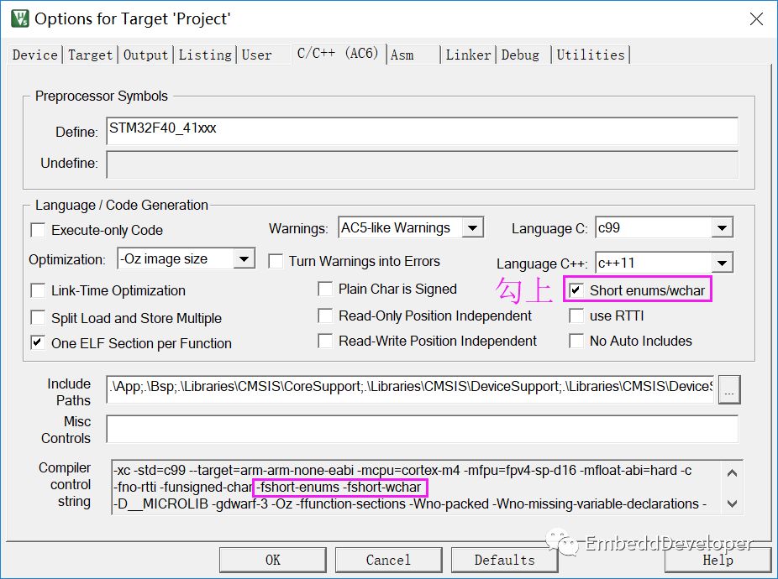This screenshot has width=778, height=579.
Task: Select the User tab
Action: pos(256,55)
